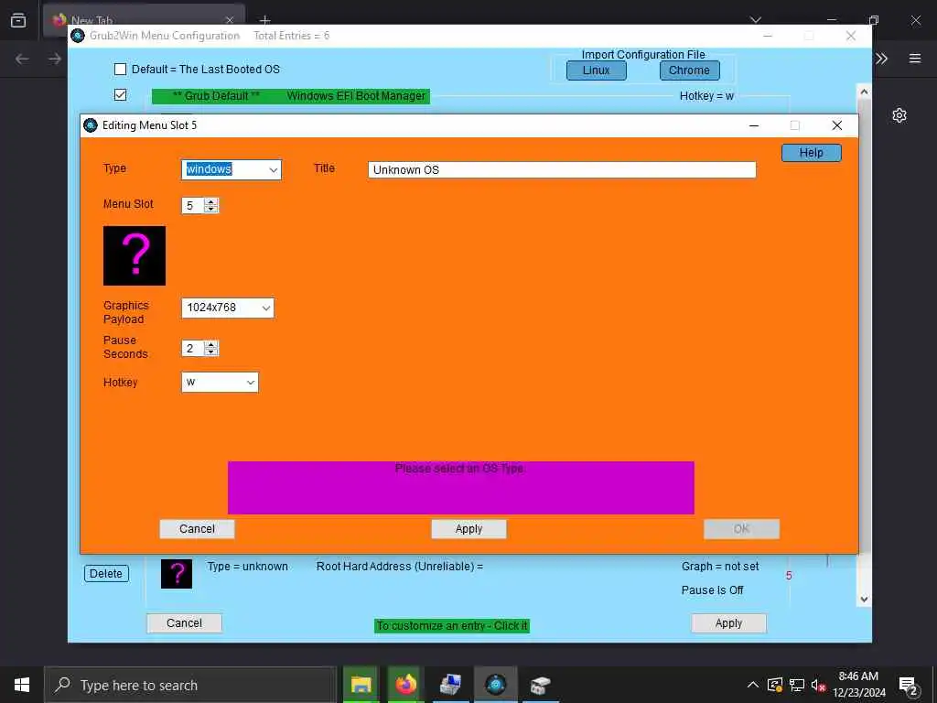937x703 pixels.
Task: Uncheck the Grub Default entry checkbox
Action: pos(120,95)
